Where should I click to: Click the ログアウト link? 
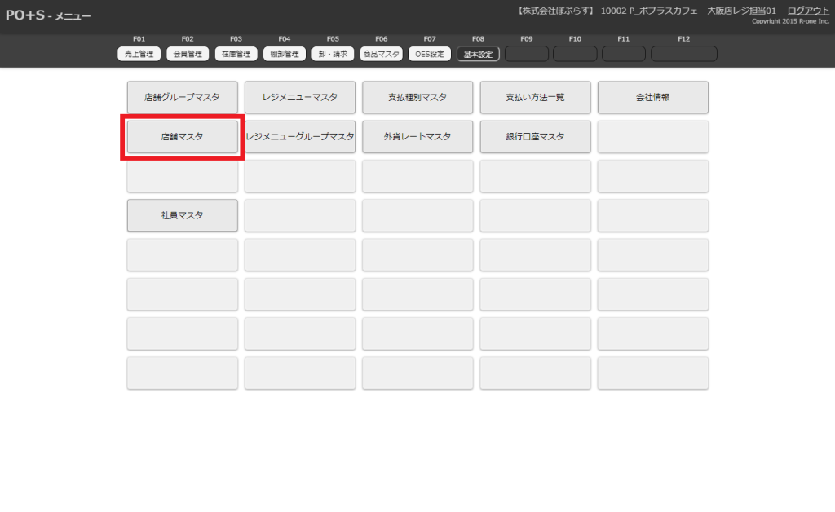pyautogui.click(x=808, y=10)
